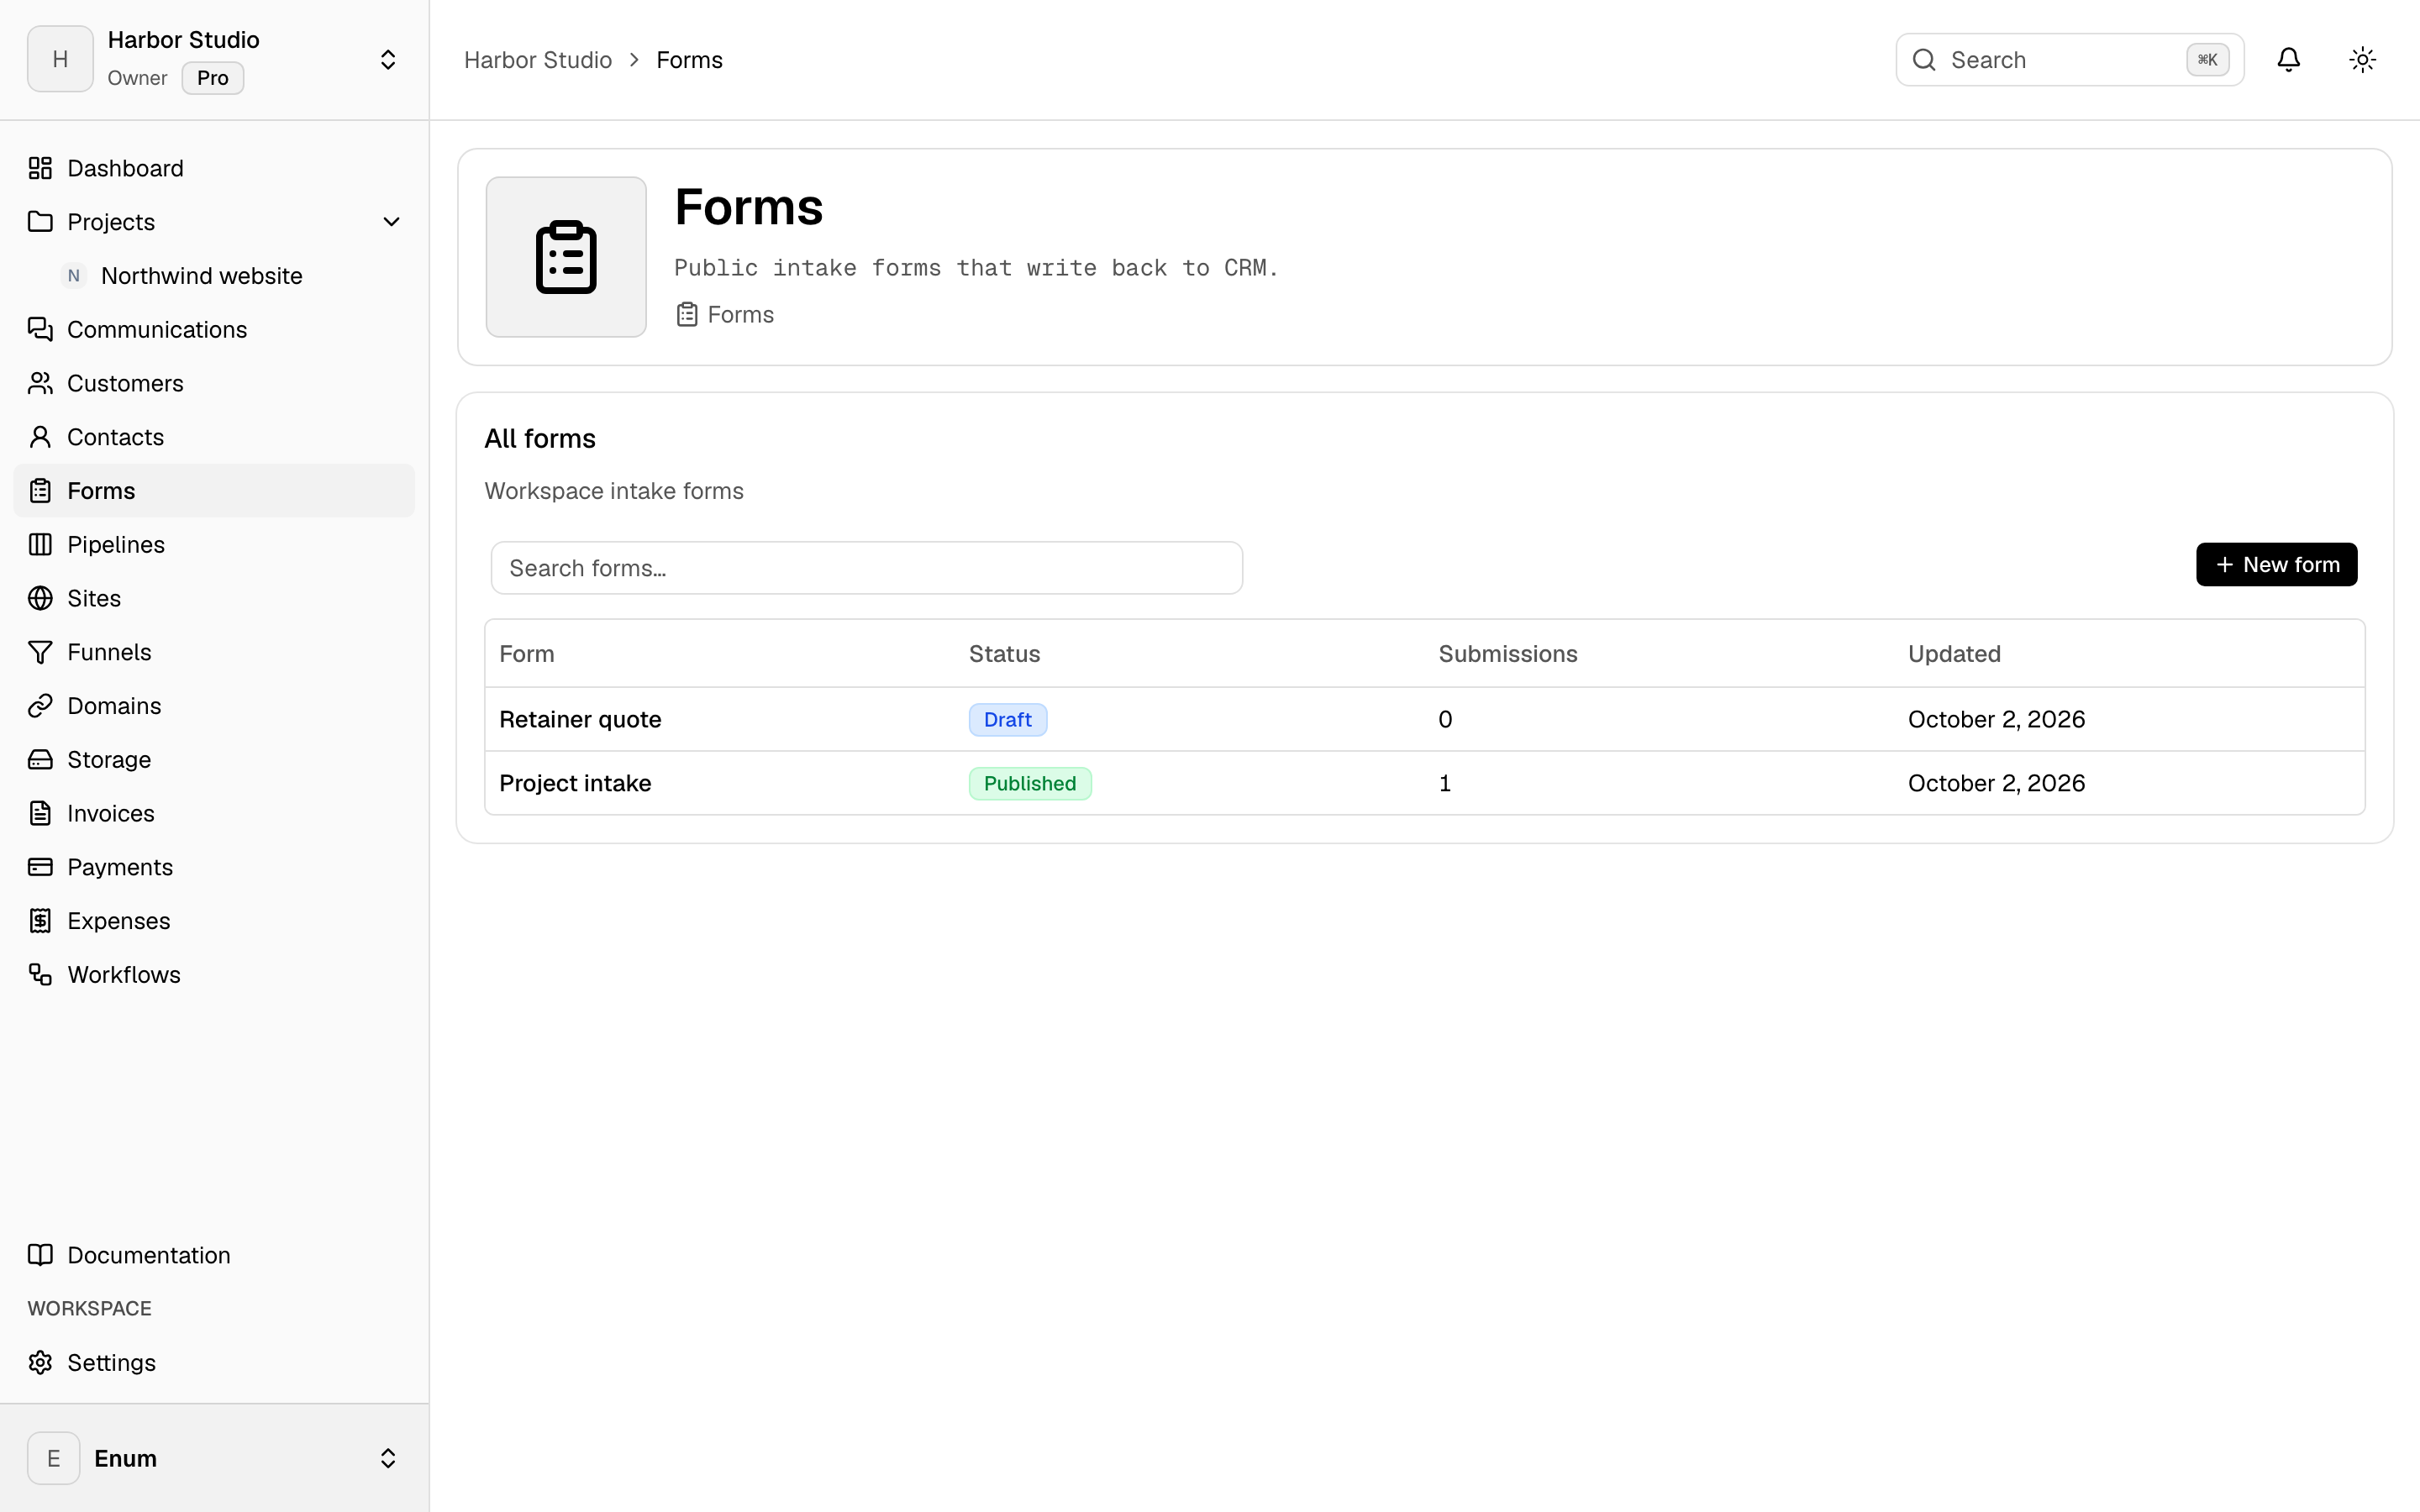The width and height of the screenshot is (2420, 1512).
Task: Click the Search forms input field
Action: (x=866, y=568)
